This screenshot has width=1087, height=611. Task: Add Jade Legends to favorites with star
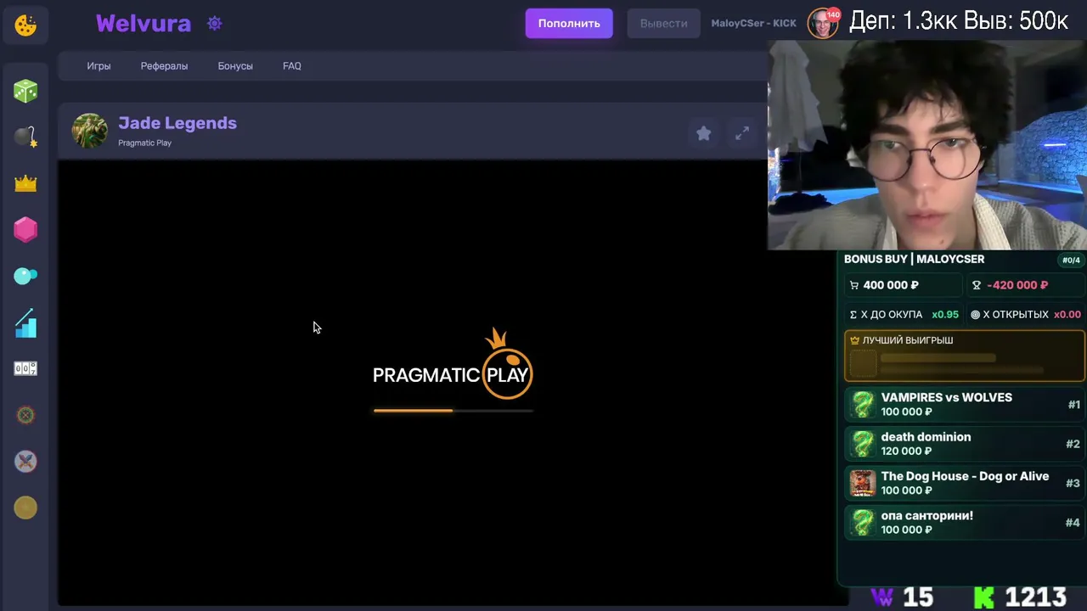[x=704, y=133]
